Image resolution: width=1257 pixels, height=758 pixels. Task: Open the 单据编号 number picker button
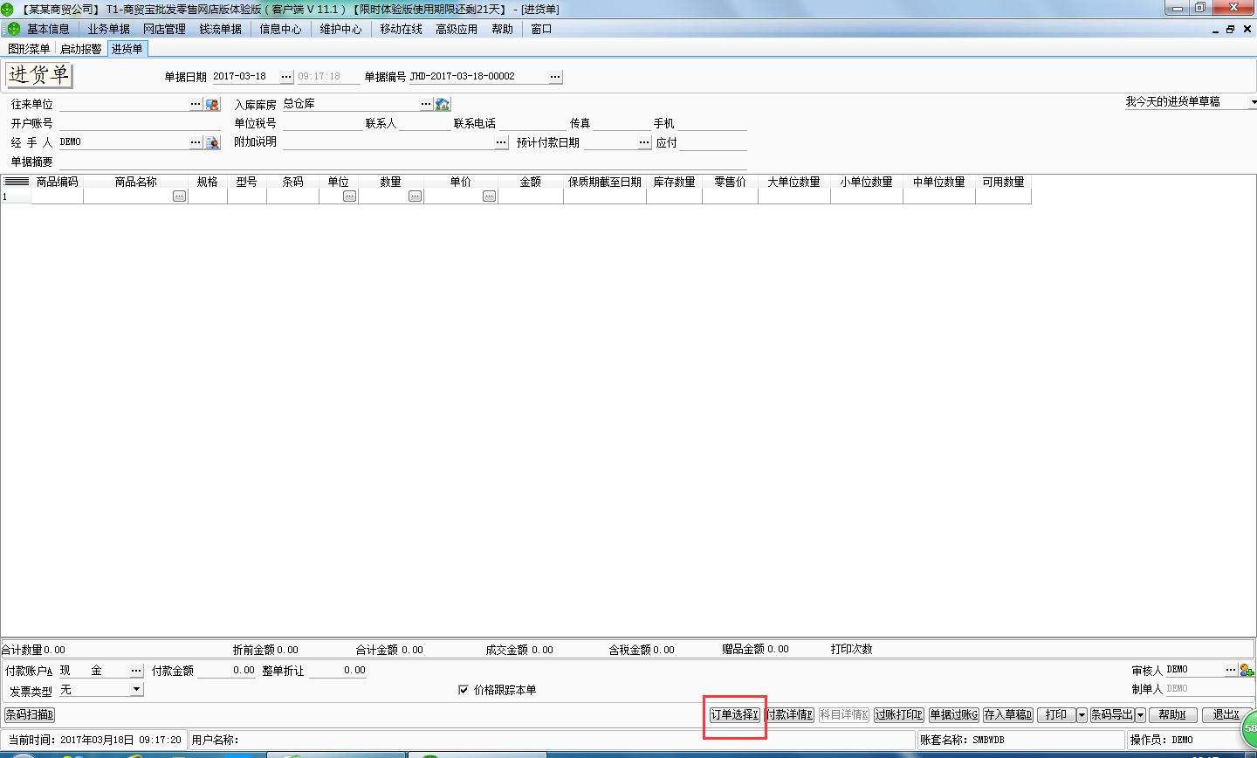coord(555,76)
